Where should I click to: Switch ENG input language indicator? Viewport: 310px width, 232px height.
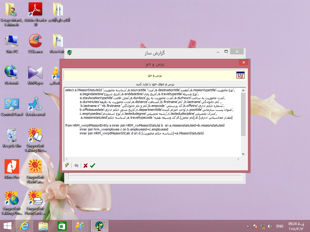point(280,226)
